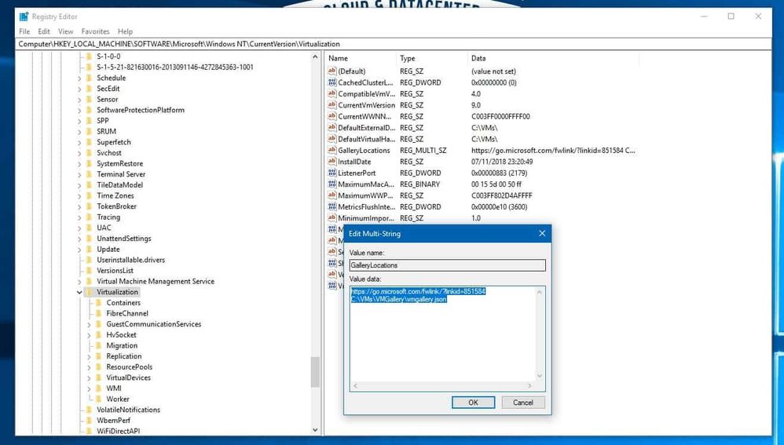Click the Value name field GalleryLocations
784x445 pixels.
[x=448, y=265]
